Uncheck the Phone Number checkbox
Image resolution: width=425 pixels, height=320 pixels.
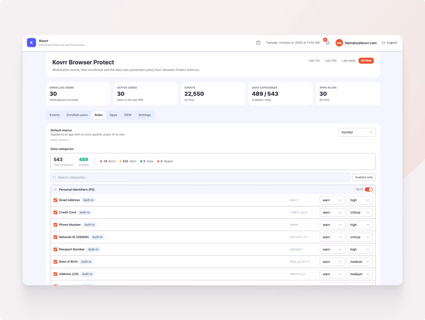pyautogui.click(x=55, y=225)
